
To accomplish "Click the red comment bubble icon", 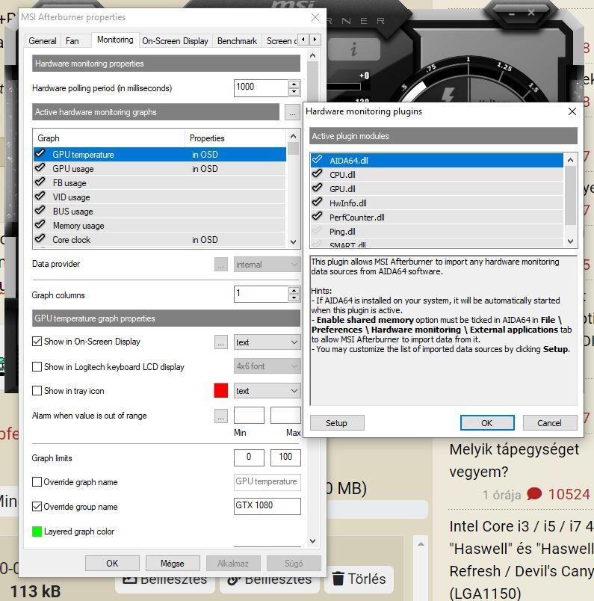I will (x=535, y=493).
